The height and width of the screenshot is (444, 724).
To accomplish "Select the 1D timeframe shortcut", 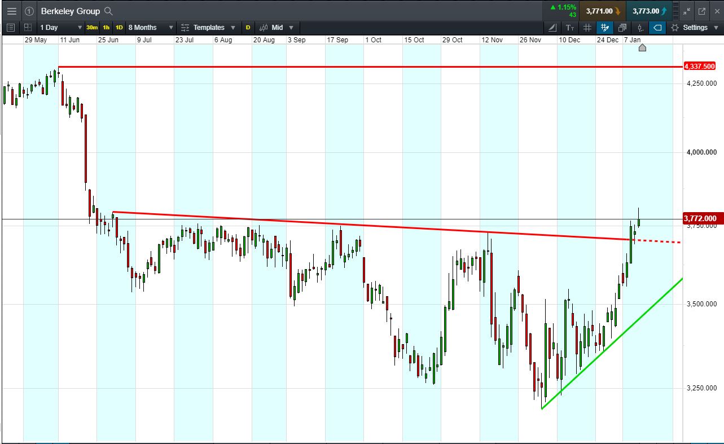I will coord(119,27).
